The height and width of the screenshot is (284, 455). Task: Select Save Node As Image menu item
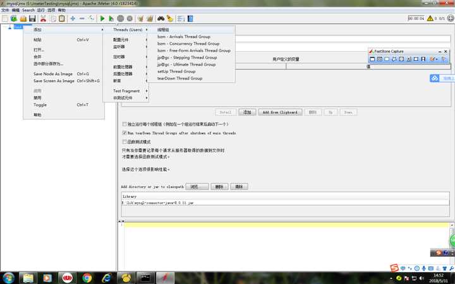64,74
